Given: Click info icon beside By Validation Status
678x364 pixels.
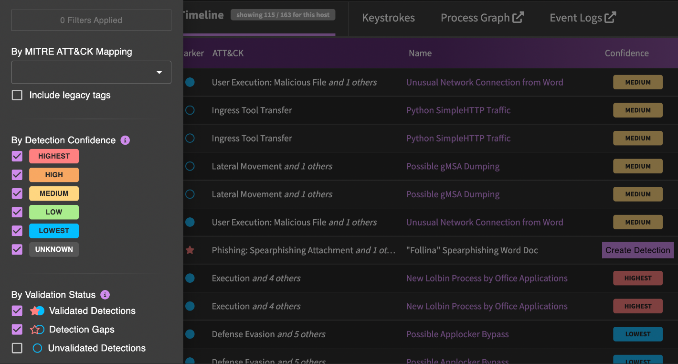Looking at the screenshot, I should pos(105,295).
